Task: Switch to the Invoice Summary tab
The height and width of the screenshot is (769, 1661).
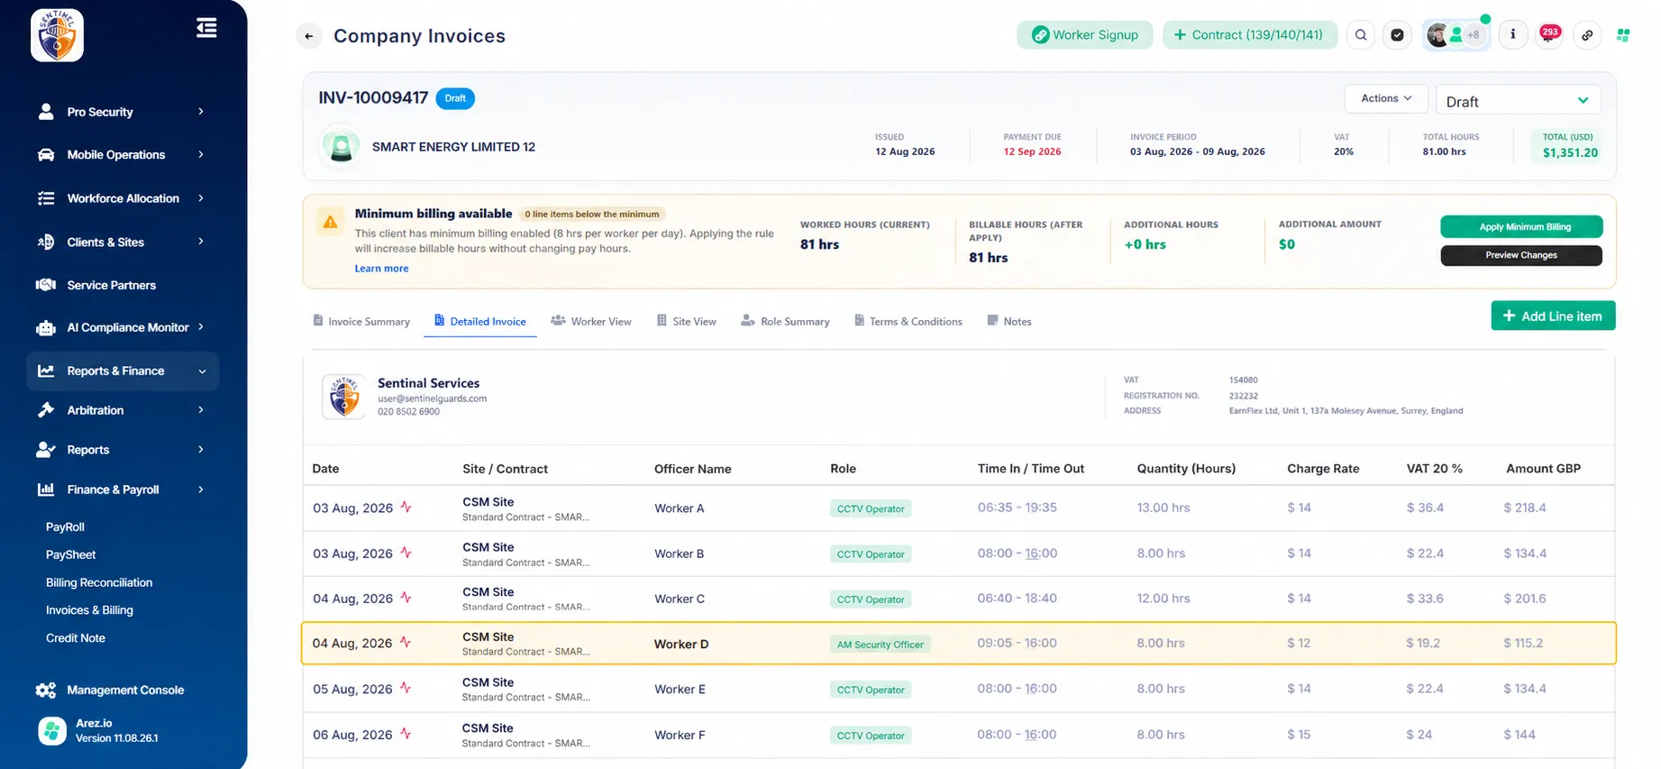Action: pos(361,321)
